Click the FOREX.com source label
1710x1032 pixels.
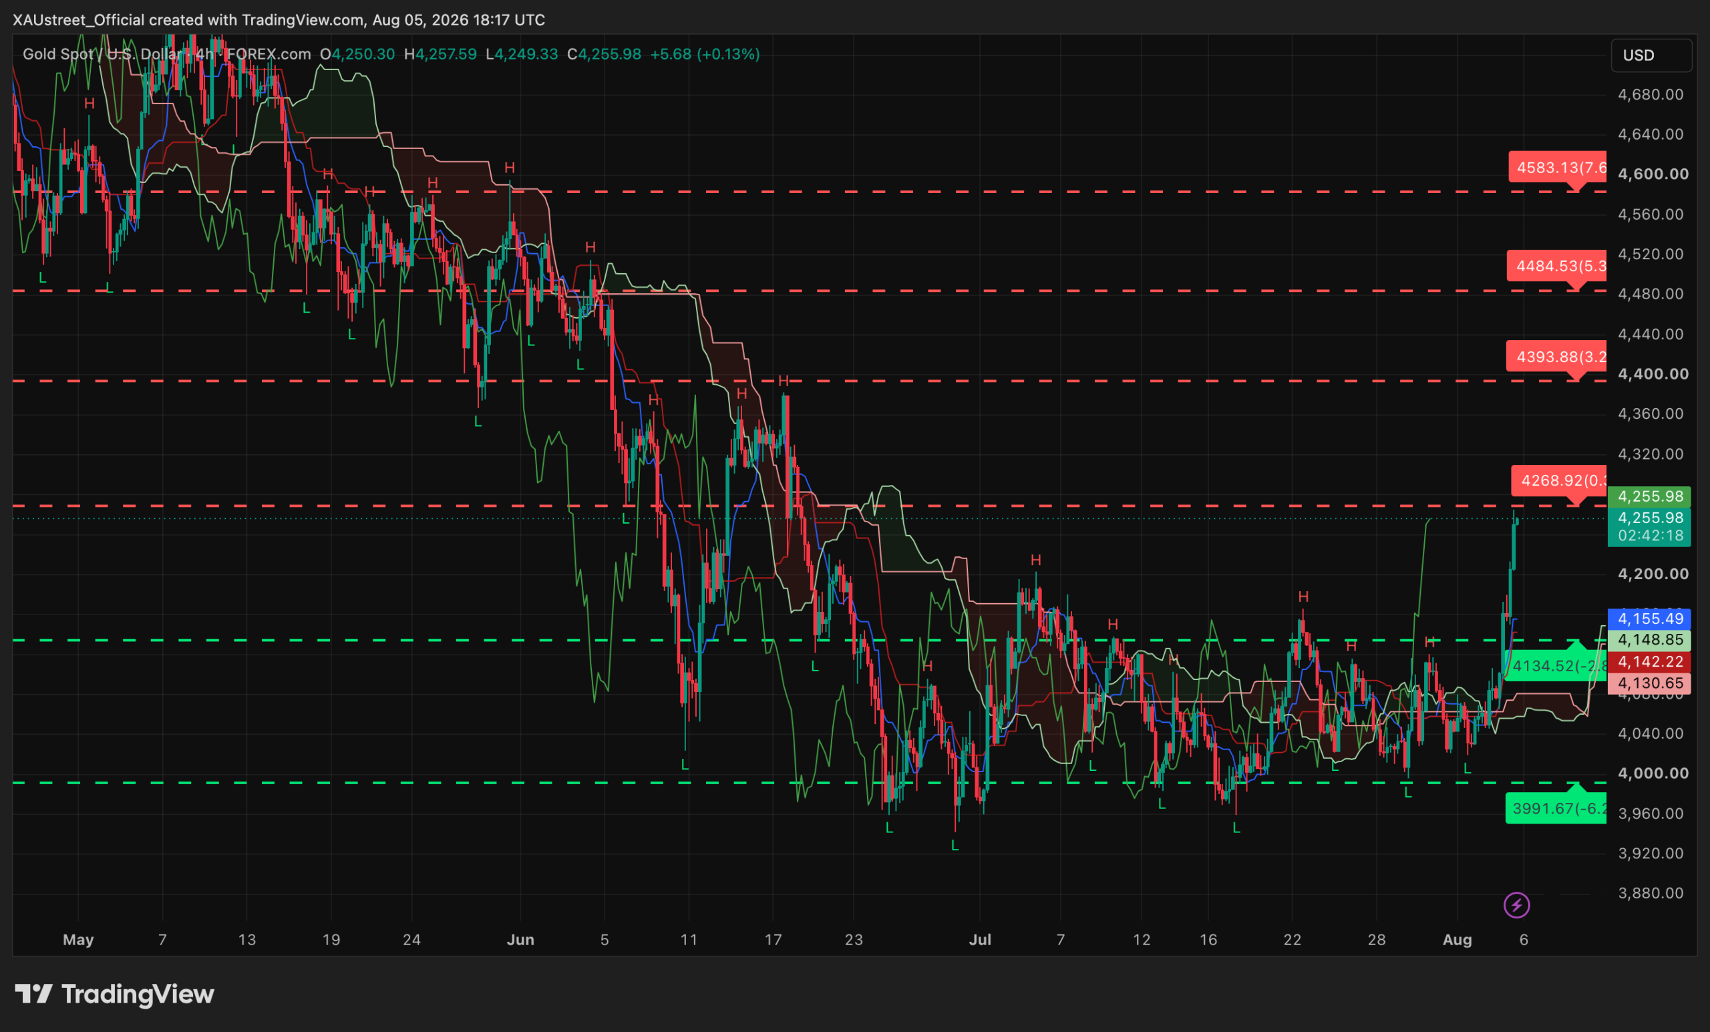(269, 54)
